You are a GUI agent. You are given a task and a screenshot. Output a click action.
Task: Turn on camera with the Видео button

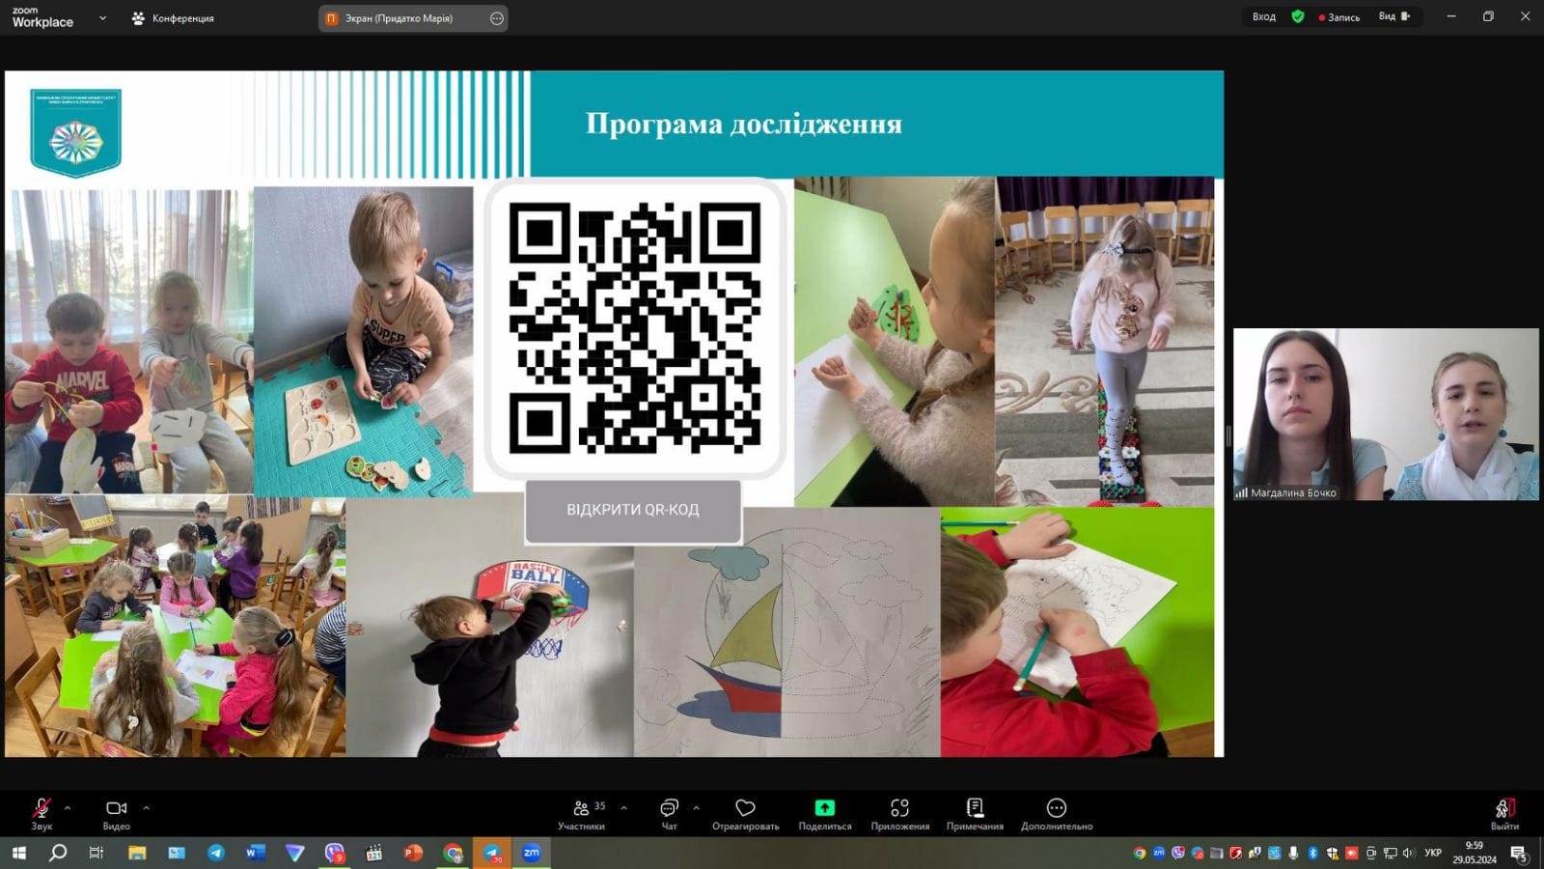[x=117, y=813]
